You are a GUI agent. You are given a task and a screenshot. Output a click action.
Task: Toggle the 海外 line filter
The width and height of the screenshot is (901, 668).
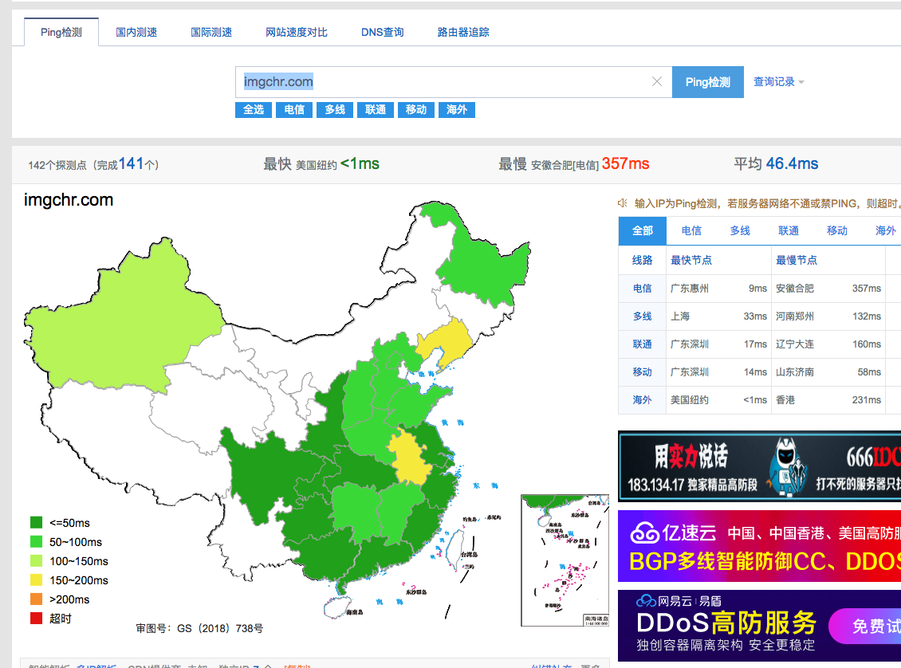tap(457, 110)
